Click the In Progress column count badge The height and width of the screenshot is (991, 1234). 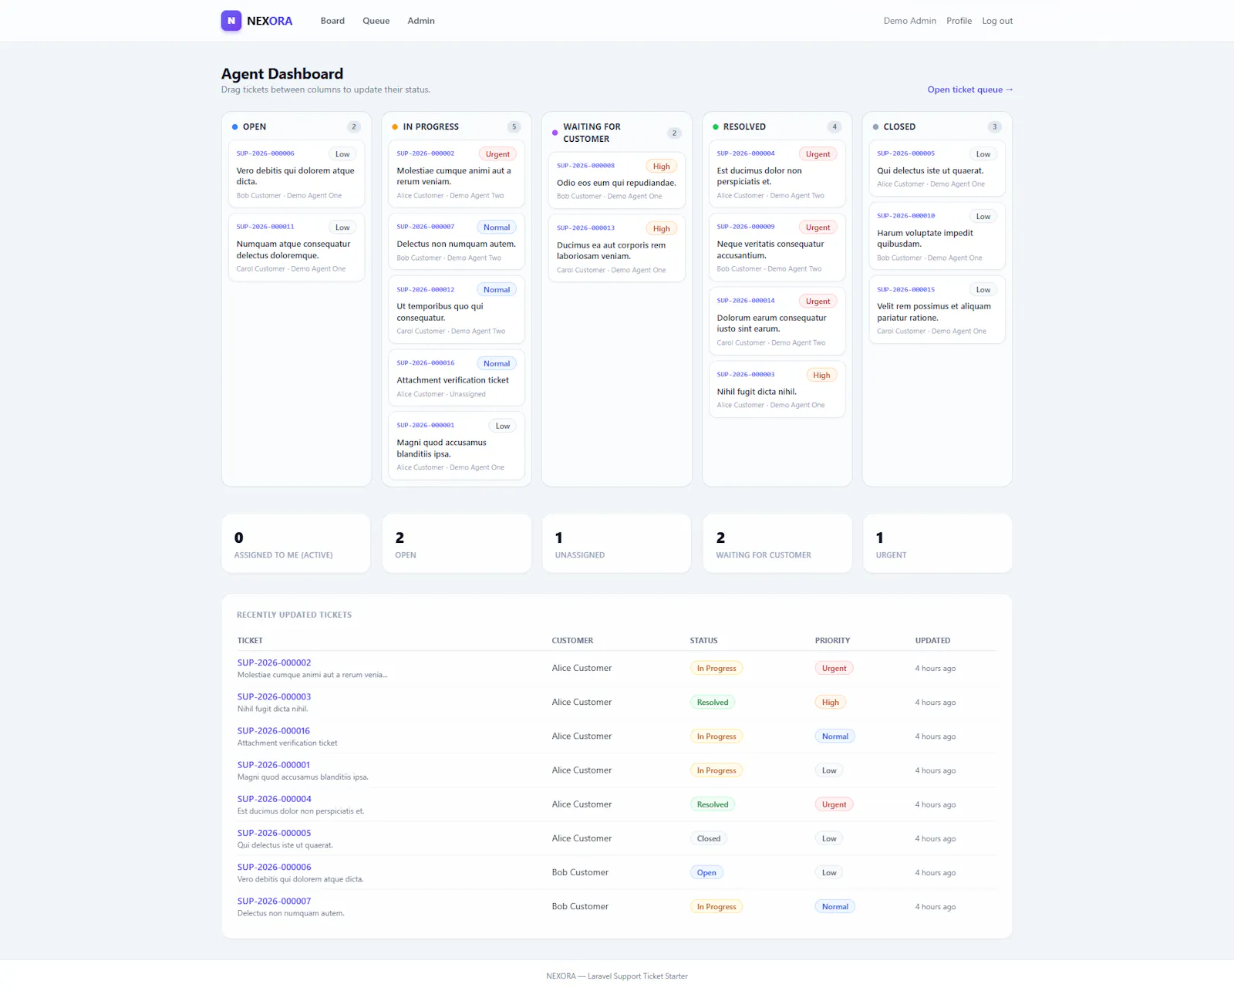(514, 126)
